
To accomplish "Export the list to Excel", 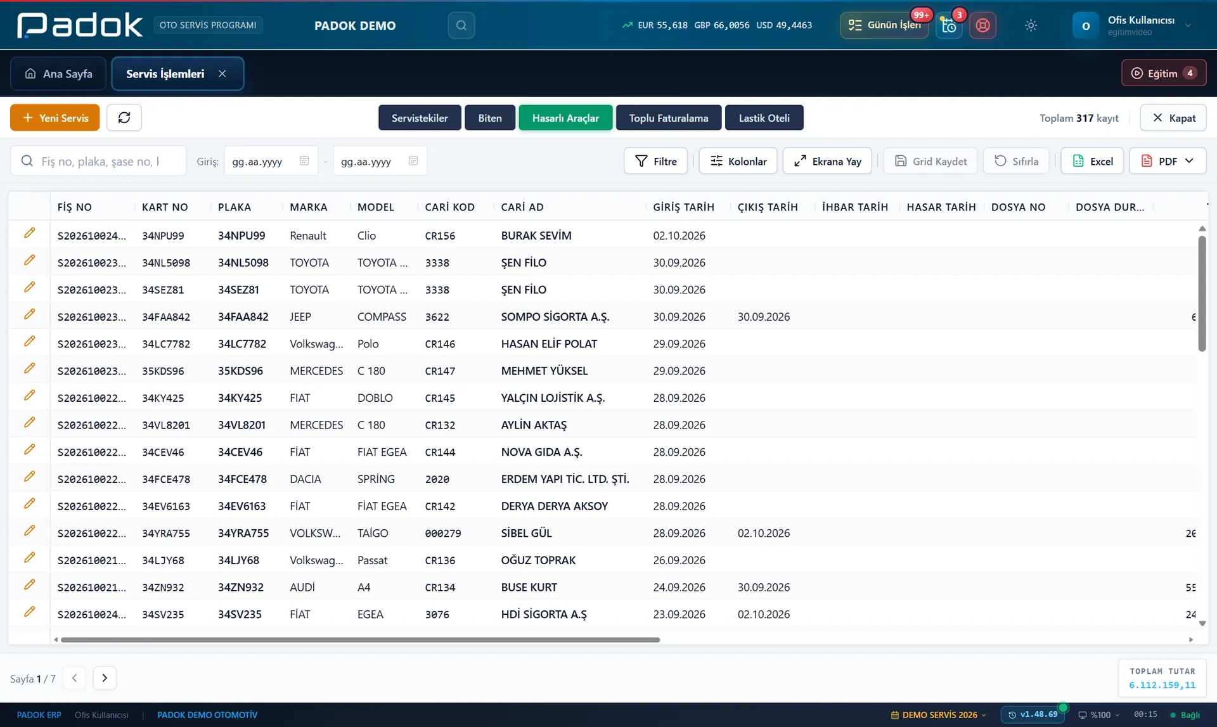I will [1092, 161].
